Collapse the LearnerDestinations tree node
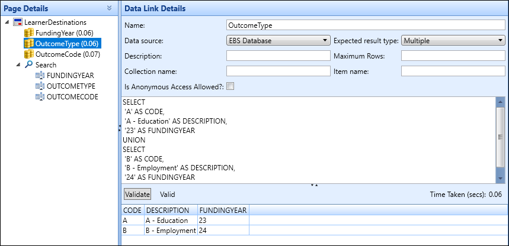Viewport: 509px width, 246px height. tap(7, 22)
